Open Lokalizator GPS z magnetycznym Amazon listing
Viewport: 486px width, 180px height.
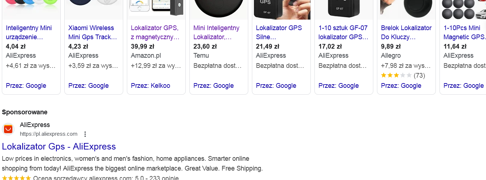pyautogui.click(x=155, y=32)
